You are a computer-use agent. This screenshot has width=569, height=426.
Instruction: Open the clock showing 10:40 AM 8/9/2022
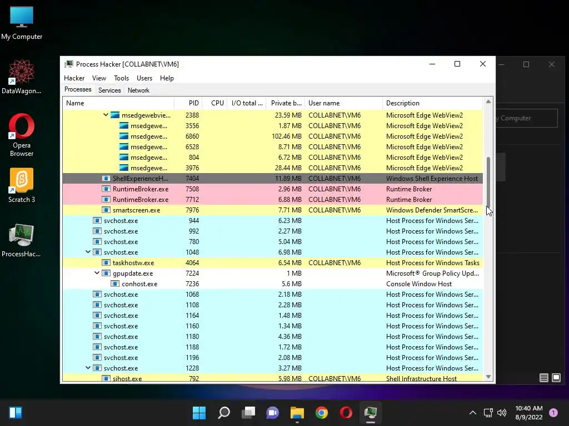pos(529,413)
